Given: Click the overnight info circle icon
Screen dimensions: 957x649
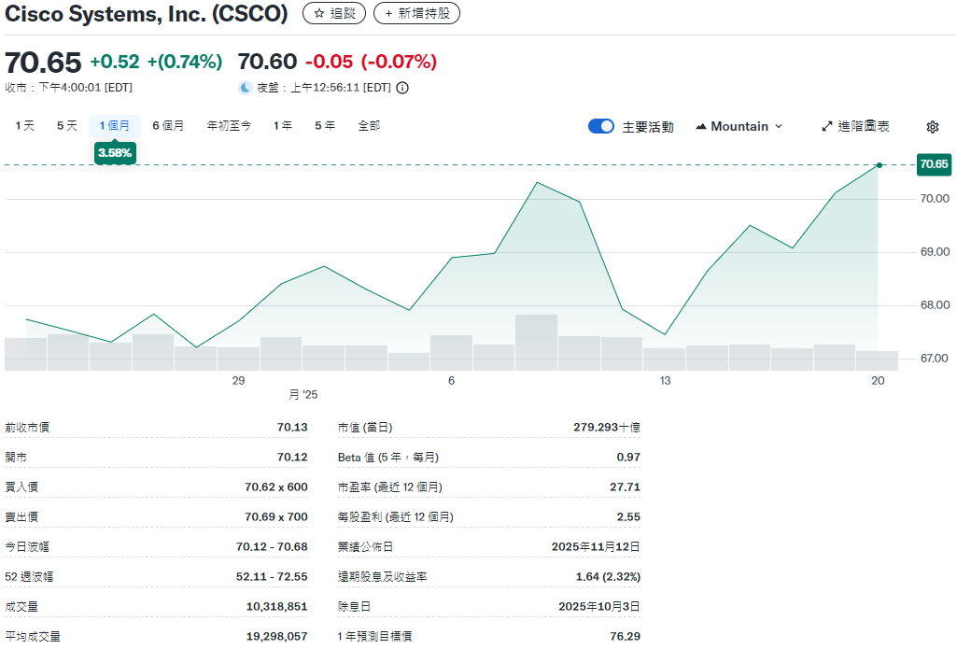Looking at the screenshot, I should [x=402, y=88].
